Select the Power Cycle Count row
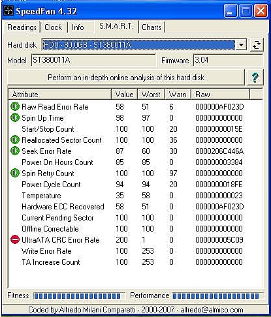Image resolution: width=271 pixels, height=317 pixels. pyautogui.click(x=135, y=185)
